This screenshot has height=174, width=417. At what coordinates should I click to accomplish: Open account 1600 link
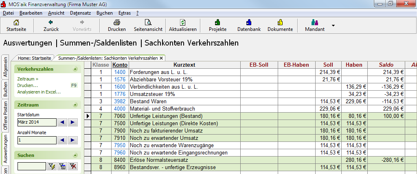click(120, 87)
